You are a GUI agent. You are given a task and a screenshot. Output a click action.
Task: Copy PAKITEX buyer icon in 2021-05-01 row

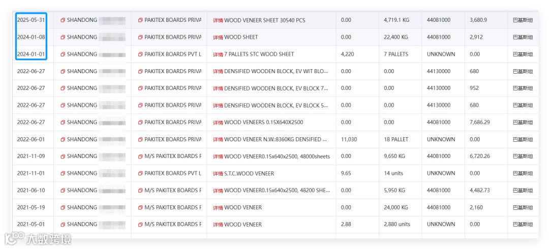coord(140,225)
